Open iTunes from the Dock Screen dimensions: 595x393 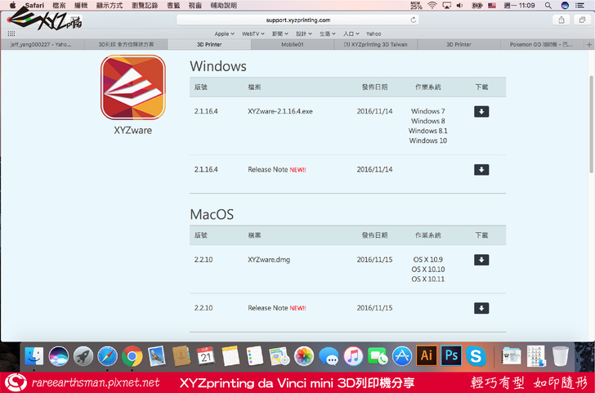tap(353, 356)
